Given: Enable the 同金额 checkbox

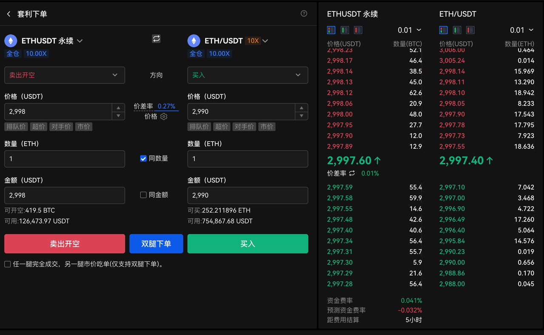Looking at the screenshot, I should (x=143, y=195).
